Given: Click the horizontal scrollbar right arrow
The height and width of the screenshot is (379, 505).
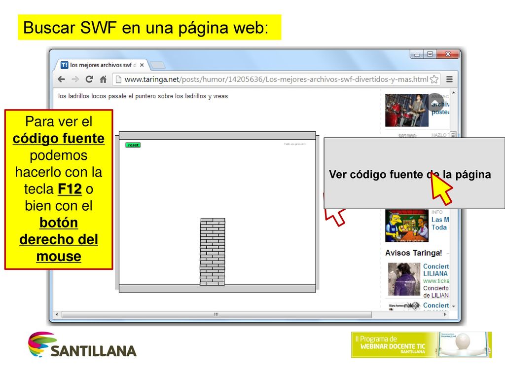Looking at the screenshot, I should click(x=445, y=314).
